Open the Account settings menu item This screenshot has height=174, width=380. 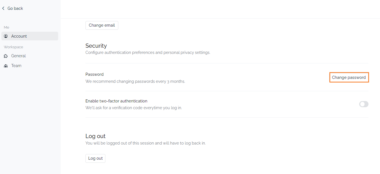[x=19, y=36]
